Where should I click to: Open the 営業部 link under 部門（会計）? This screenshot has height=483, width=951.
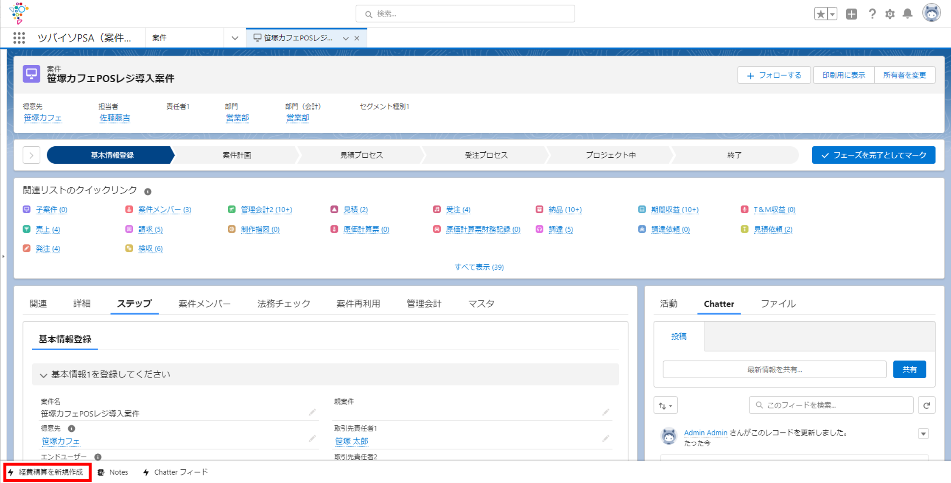pos(297,118)
